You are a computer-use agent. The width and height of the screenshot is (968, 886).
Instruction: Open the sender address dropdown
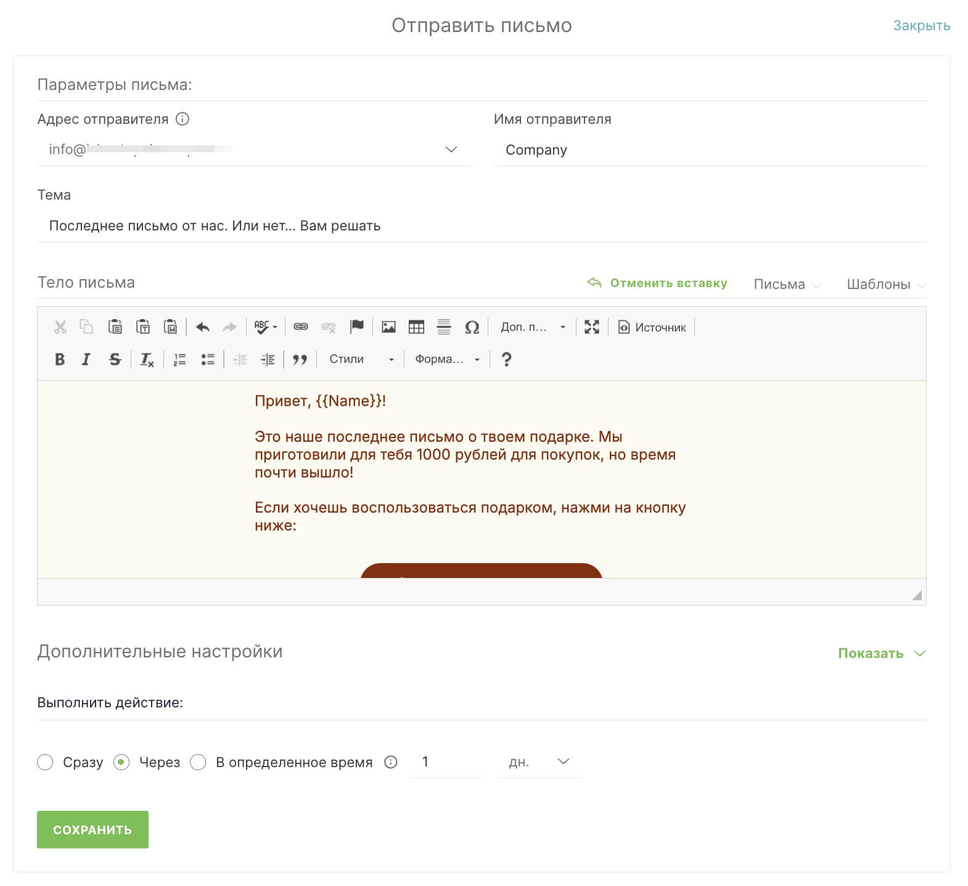click(x=253, y=150)
